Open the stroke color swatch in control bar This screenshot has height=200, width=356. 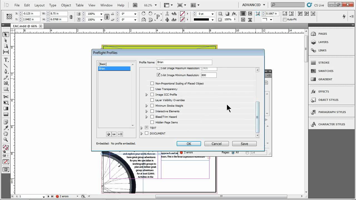(182, 19)
